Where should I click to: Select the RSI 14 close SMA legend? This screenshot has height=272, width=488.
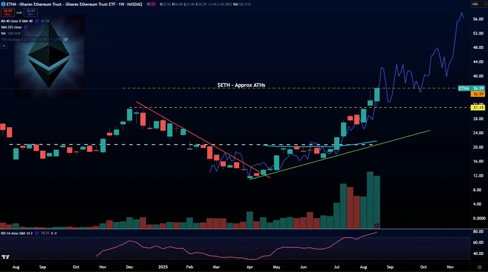[x=17, y=233]
